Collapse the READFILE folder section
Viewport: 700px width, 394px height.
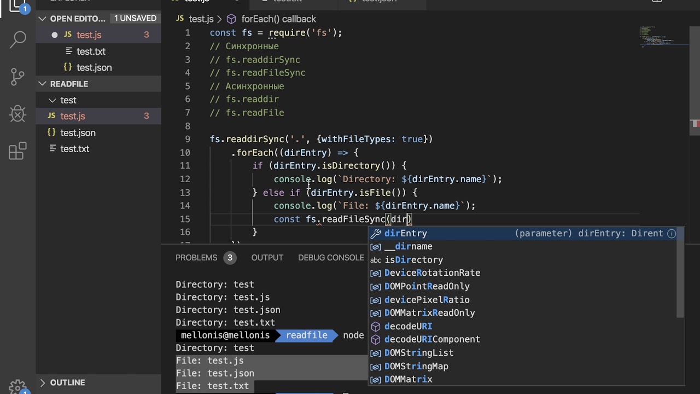[x=43, y=84]
